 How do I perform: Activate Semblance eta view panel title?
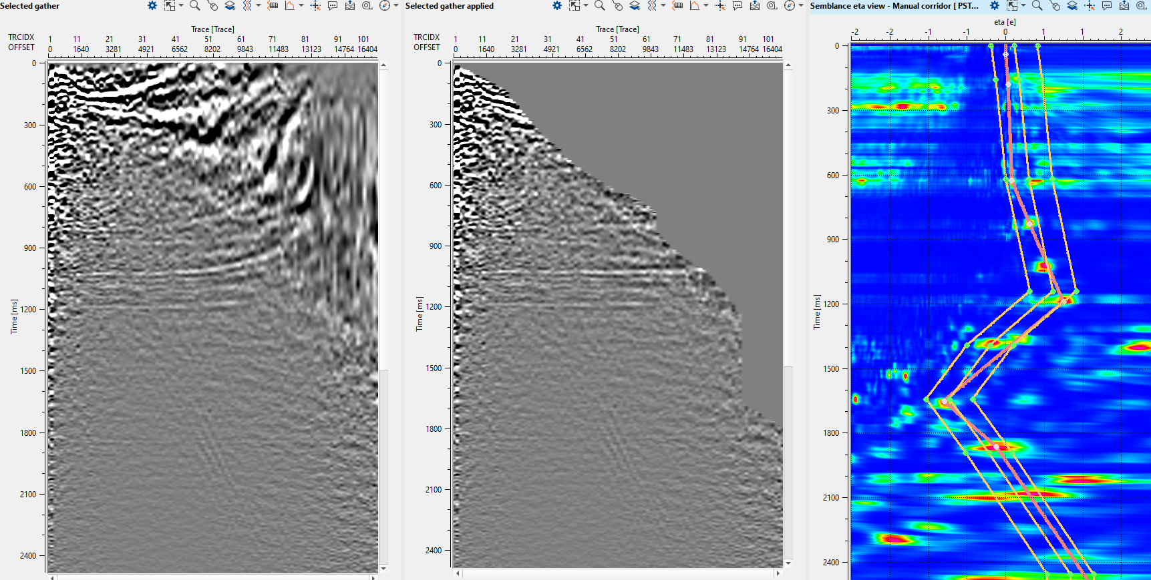coord(894,6)
